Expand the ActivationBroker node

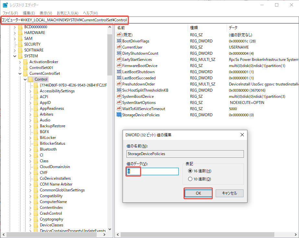pyautogui.click(x=20, y=62)
